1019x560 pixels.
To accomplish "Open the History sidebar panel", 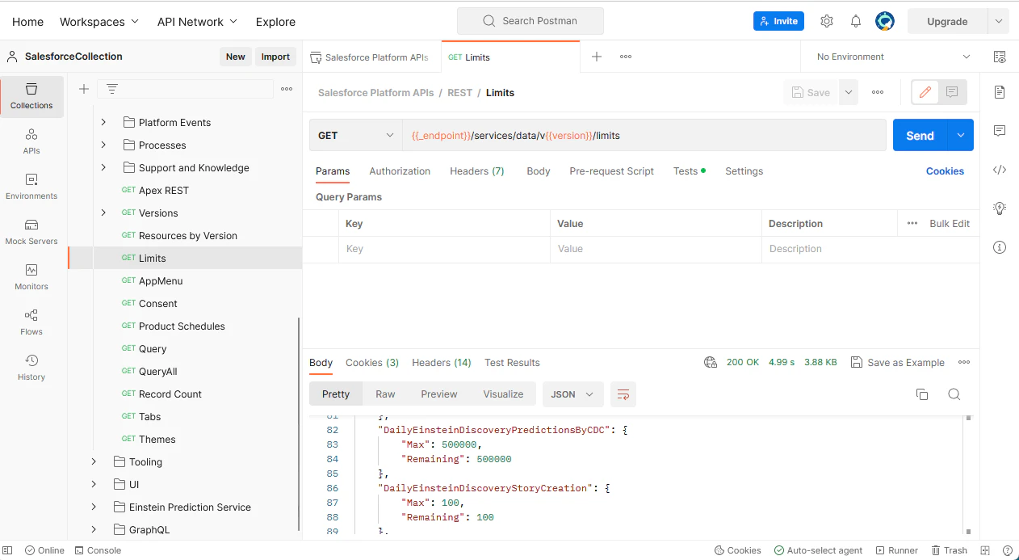I will click(x=31, y=368).
